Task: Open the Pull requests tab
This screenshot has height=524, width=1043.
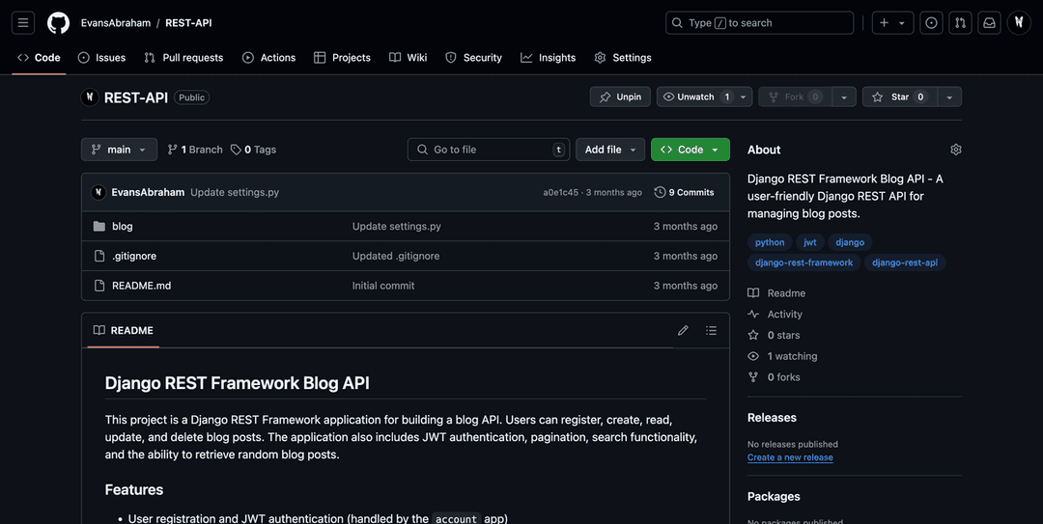Action: 183,58
